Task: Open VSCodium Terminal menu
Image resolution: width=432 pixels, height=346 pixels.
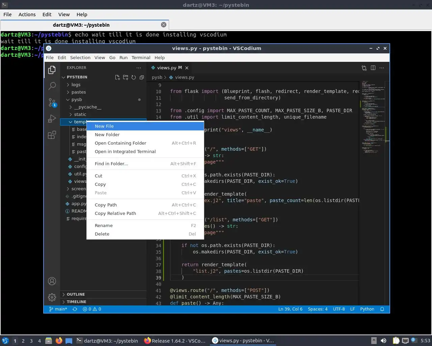Action: click(141, 57)
